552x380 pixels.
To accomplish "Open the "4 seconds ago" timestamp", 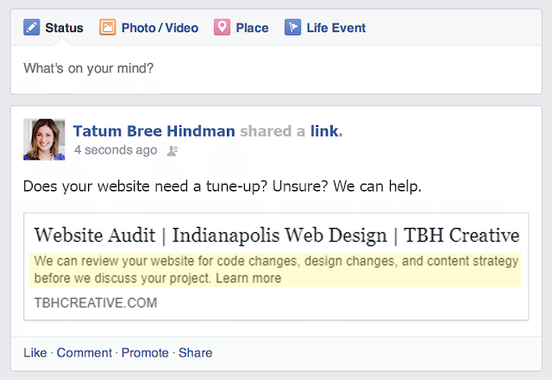I will pyautogui.click(x=116, y=150).
